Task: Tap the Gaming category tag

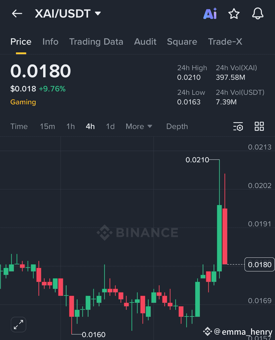Action: [23, 102]
